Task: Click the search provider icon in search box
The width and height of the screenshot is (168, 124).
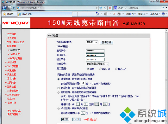Action: pyautogui.click(x=115, y=8)
